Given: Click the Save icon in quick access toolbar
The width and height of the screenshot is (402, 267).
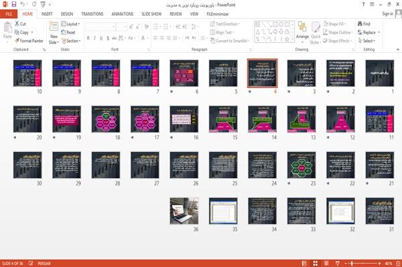Looking at the screenshot, I should tap(14, 4).
